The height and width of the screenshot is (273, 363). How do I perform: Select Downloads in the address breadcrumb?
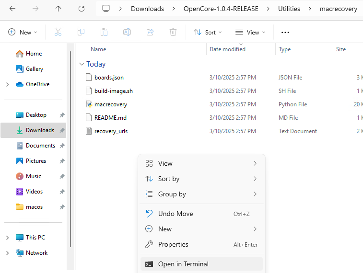coord(148,9)
